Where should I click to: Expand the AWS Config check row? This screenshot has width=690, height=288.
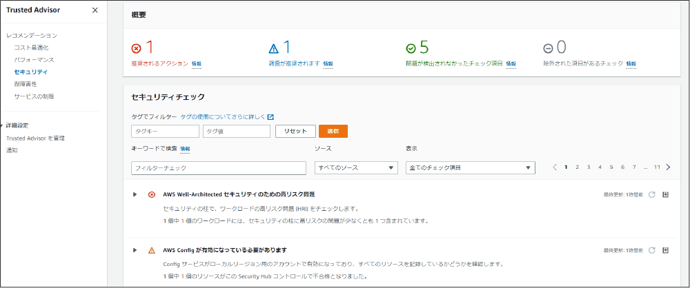point(135,250)
